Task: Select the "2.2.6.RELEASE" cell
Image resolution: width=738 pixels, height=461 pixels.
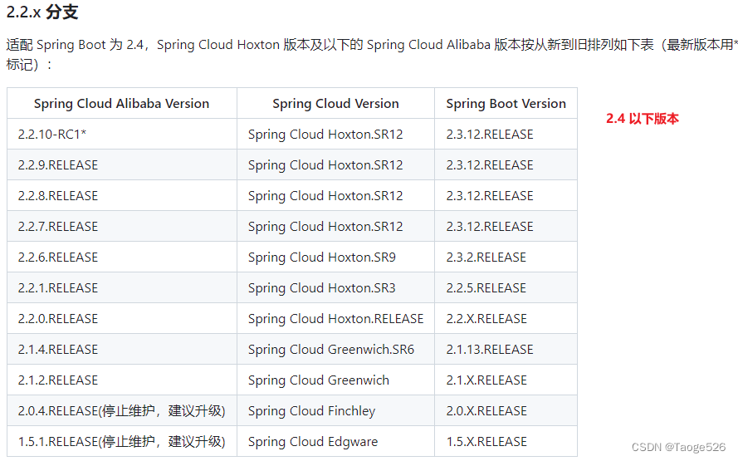Action: (x=122, y=257)
